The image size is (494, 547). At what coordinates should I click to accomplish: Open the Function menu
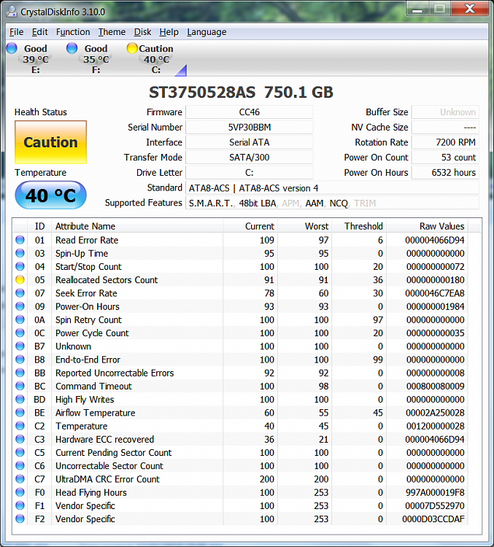[x=73, y=32]
